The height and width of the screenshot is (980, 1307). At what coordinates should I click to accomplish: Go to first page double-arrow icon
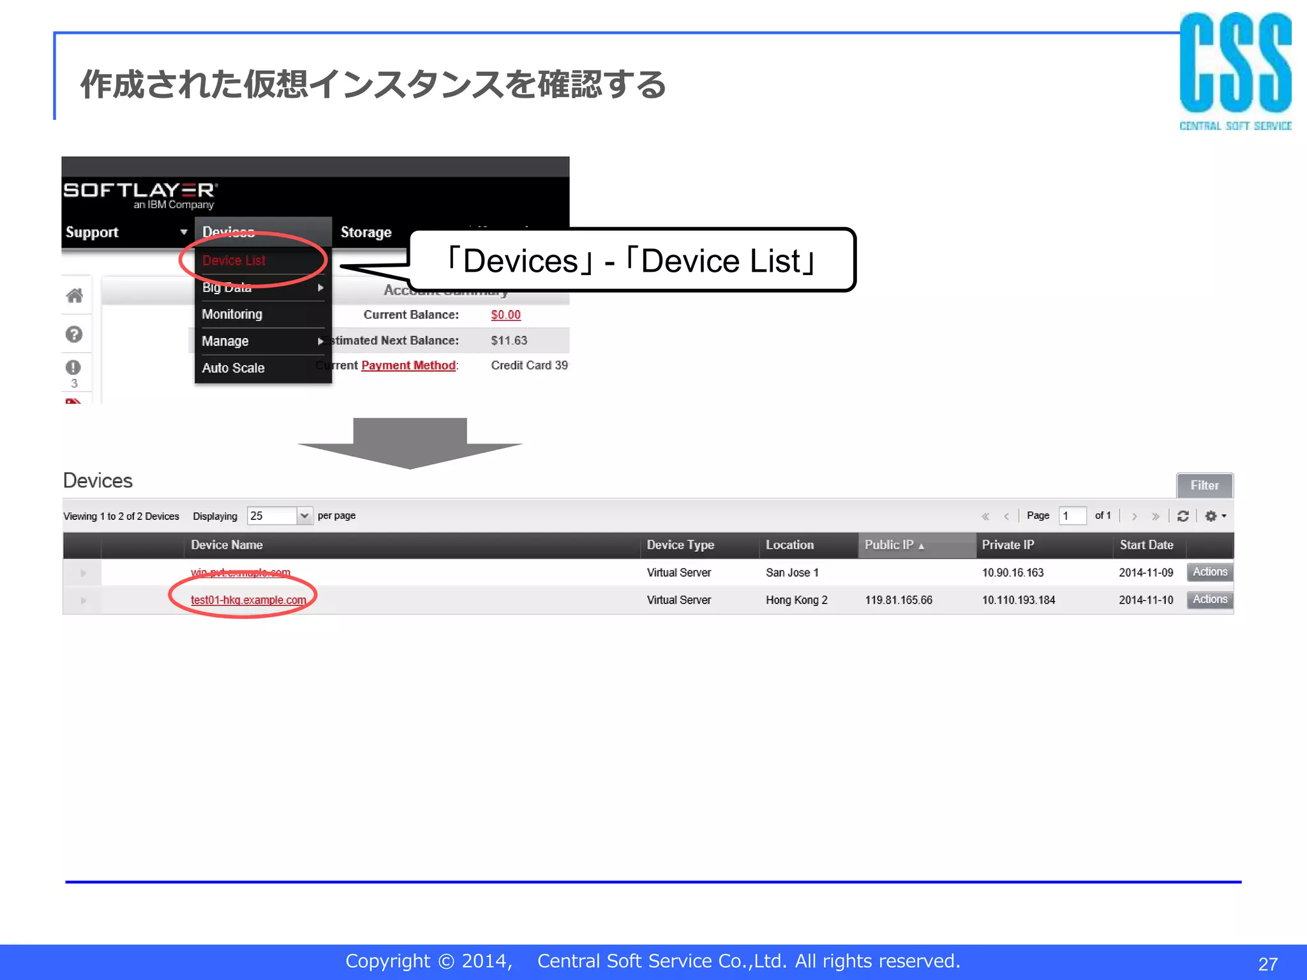[x=985, y=516]
